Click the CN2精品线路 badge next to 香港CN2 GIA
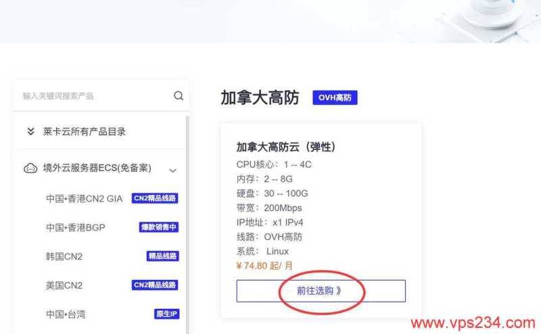This screenshot has width=541, height=334. click(x=155, y=198)
